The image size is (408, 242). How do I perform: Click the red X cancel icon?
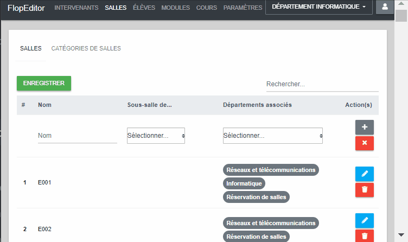coord(365,143)
